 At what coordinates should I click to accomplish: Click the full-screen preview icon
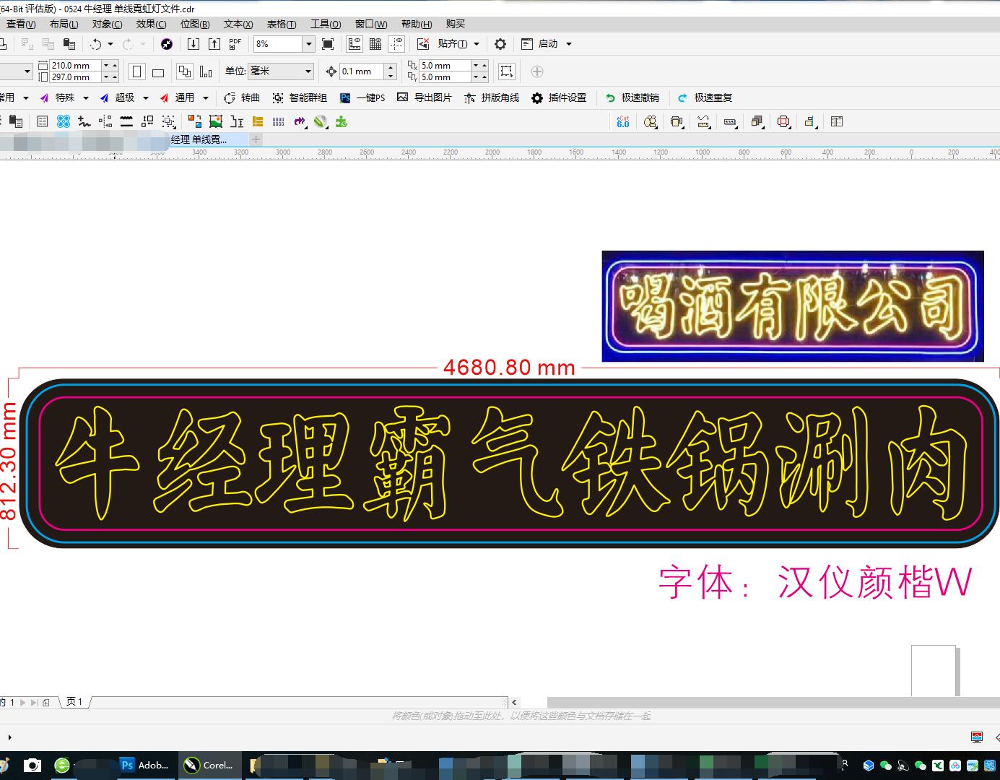[328, 44]
